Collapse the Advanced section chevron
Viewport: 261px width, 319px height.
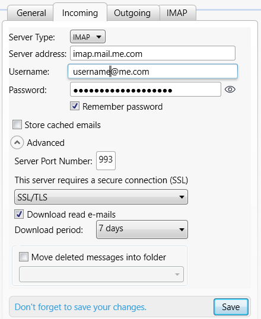pyautogui.click(x=17, y=142)
